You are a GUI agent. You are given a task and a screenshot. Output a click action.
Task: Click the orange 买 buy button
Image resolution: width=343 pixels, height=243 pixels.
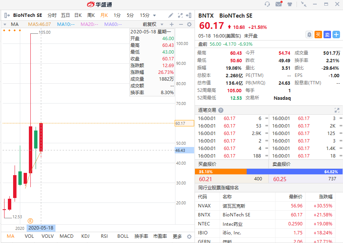pos(318,34)
